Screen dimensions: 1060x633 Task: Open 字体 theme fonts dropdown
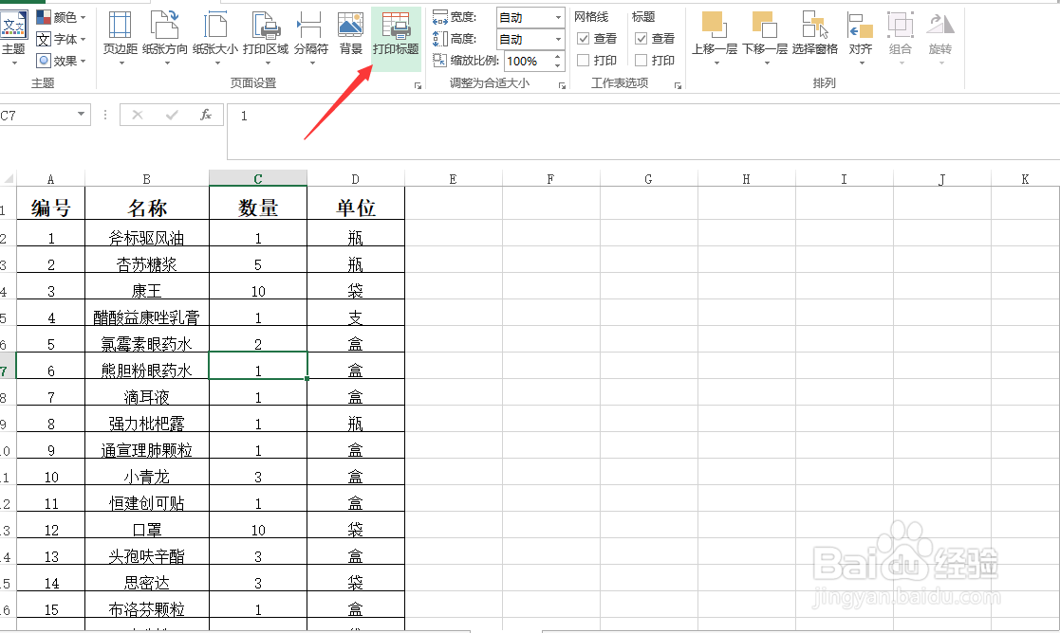(61, 39)
